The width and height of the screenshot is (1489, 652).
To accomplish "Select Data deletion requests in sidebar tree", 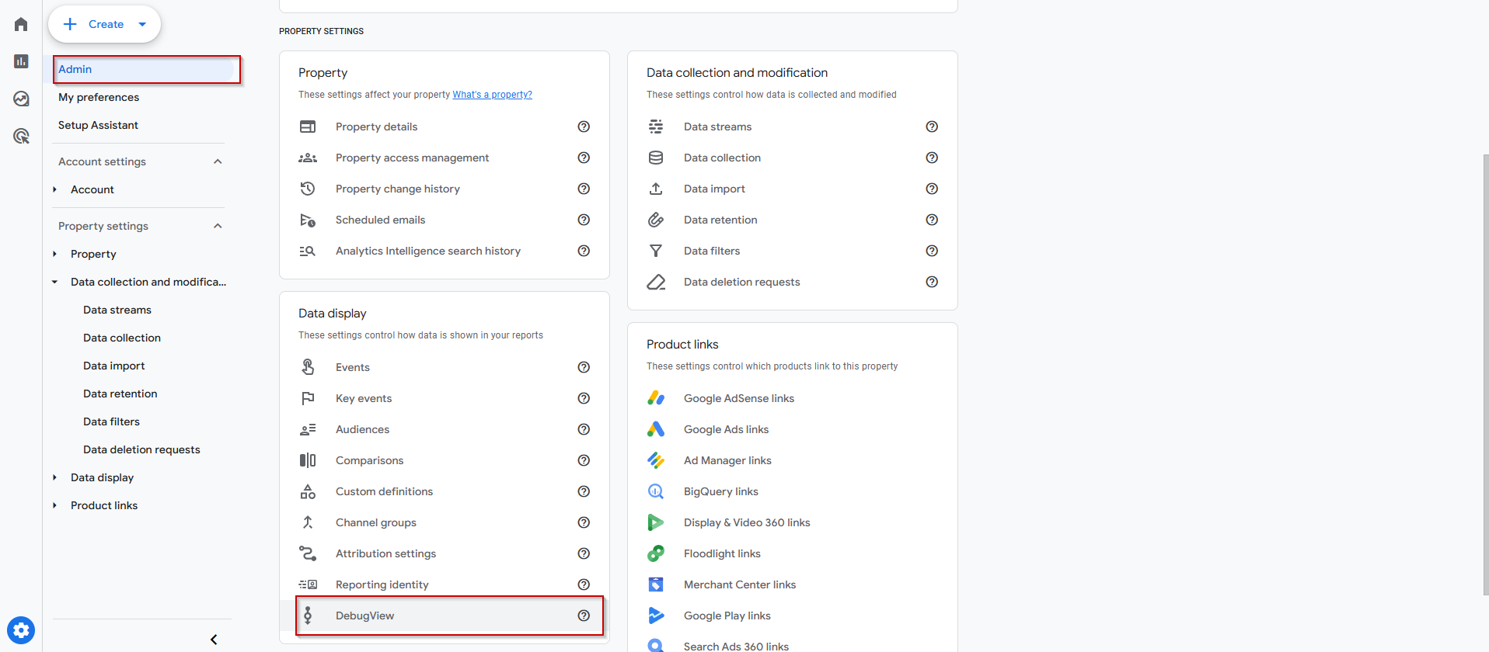I will (x=141, y=449).
